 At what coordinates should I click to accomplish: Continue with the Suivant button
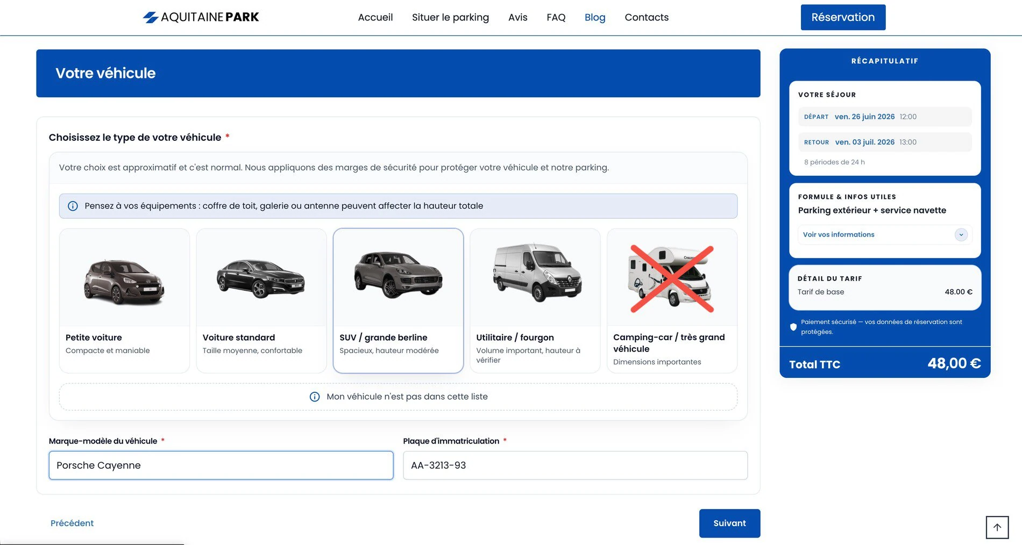pos(729,523)
